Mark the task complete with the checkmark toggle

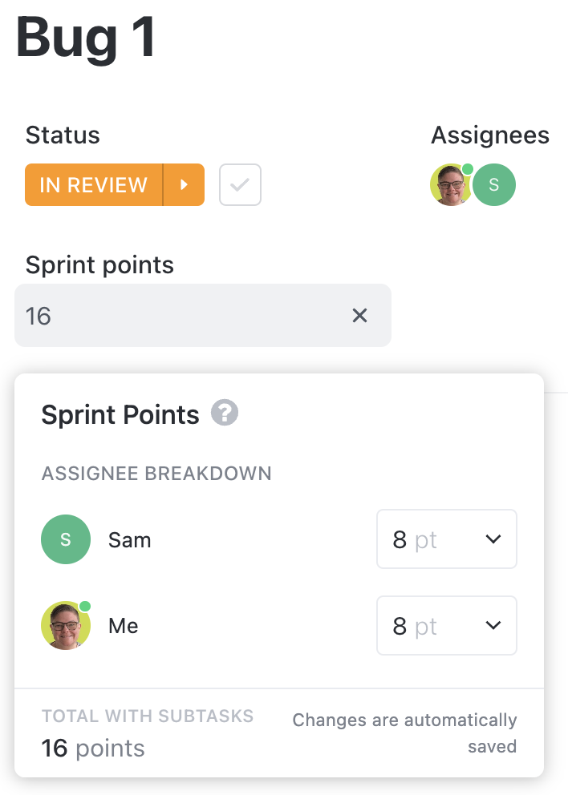point(240,185)
